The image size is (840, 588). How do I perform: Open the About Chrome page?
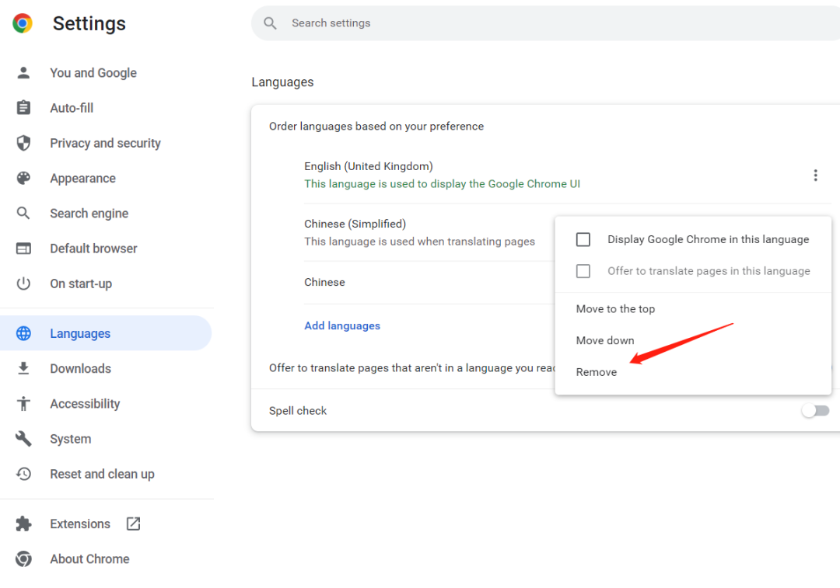click(x=89, y=559)
